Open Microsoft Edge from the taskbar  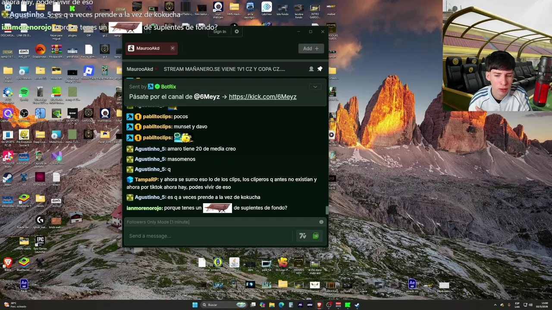[281, 305]
